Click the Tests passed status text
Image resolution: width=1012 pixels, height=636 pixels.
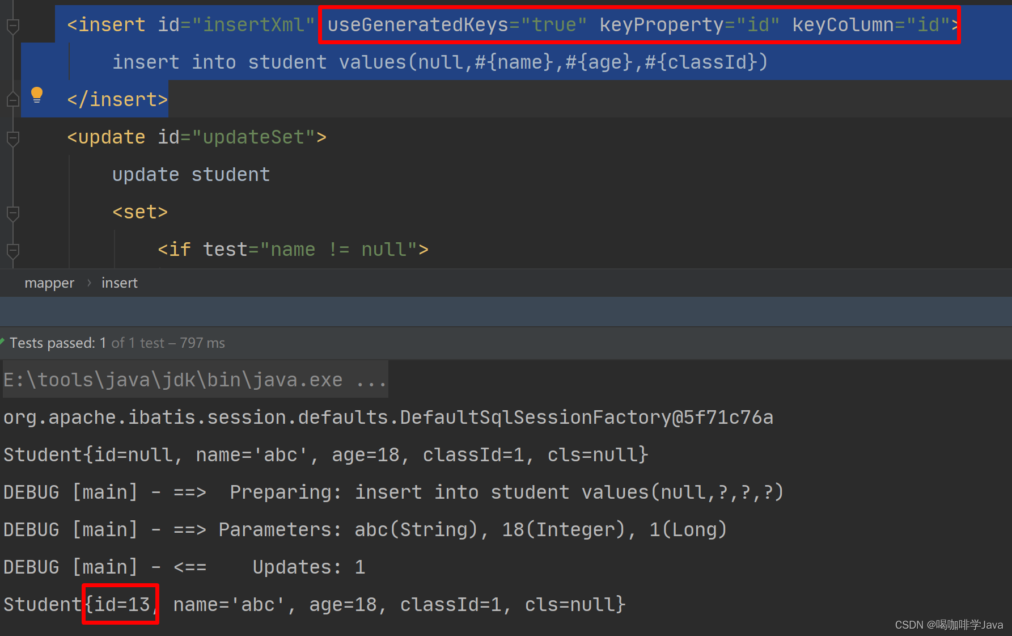[117, 343]
